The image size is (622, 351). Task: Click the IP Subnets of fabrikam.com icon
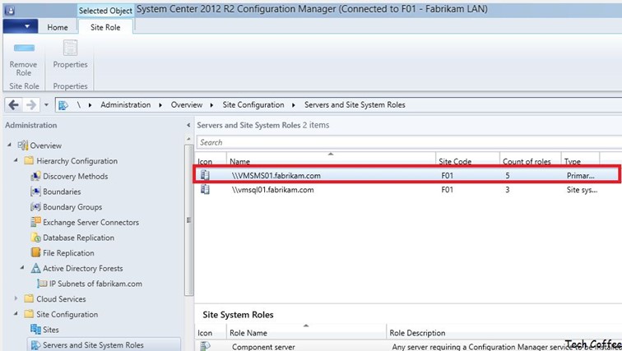tap(42, 284)
